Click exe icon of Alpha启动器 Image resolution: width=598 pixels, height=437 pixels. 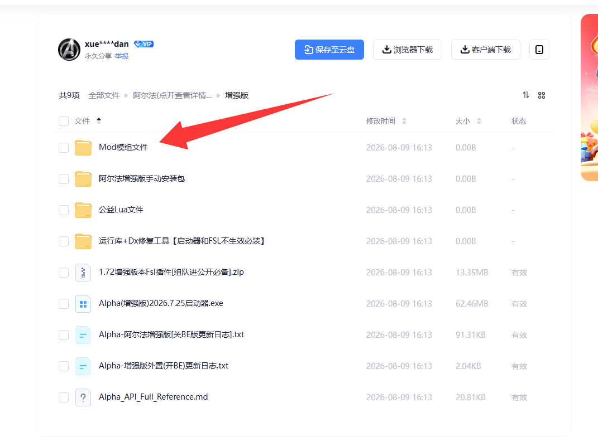(83, 304)
